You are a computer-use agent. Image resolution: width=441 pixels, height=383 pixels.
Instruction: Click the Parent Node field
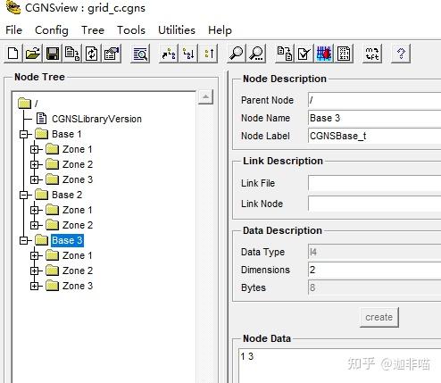pos(375,100)
